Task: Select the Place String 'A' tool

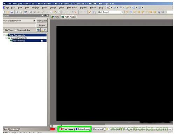Action: [159, 12]
